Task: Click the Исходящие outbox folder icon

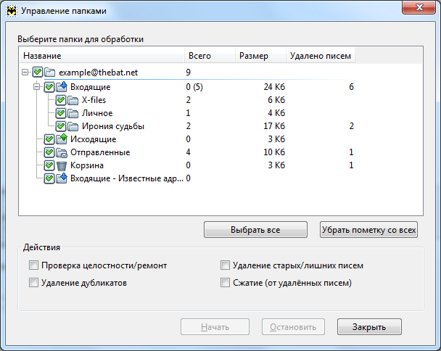Action: [x=62, y=139]
